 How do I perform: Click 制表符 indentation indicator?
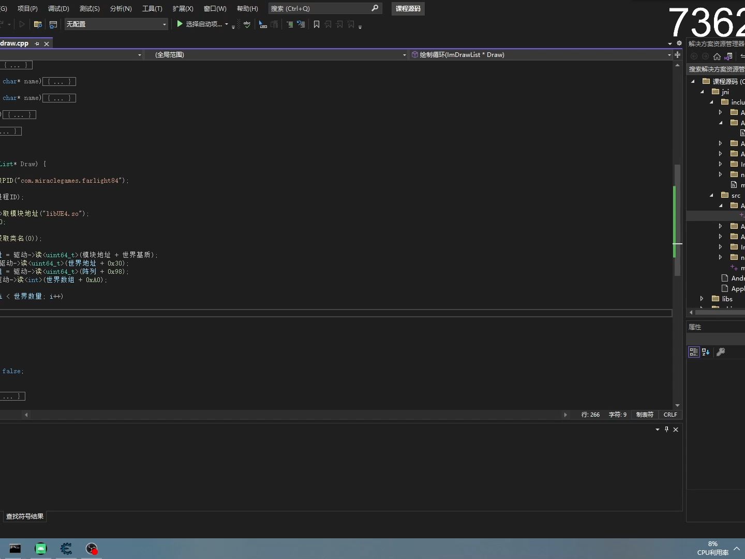645,415
